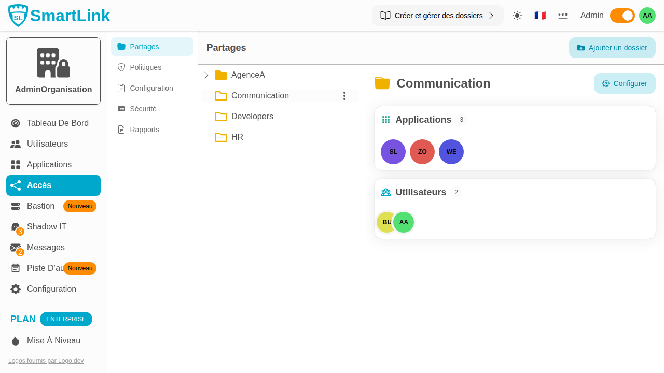Open the French flag language selector

(540, 16)
